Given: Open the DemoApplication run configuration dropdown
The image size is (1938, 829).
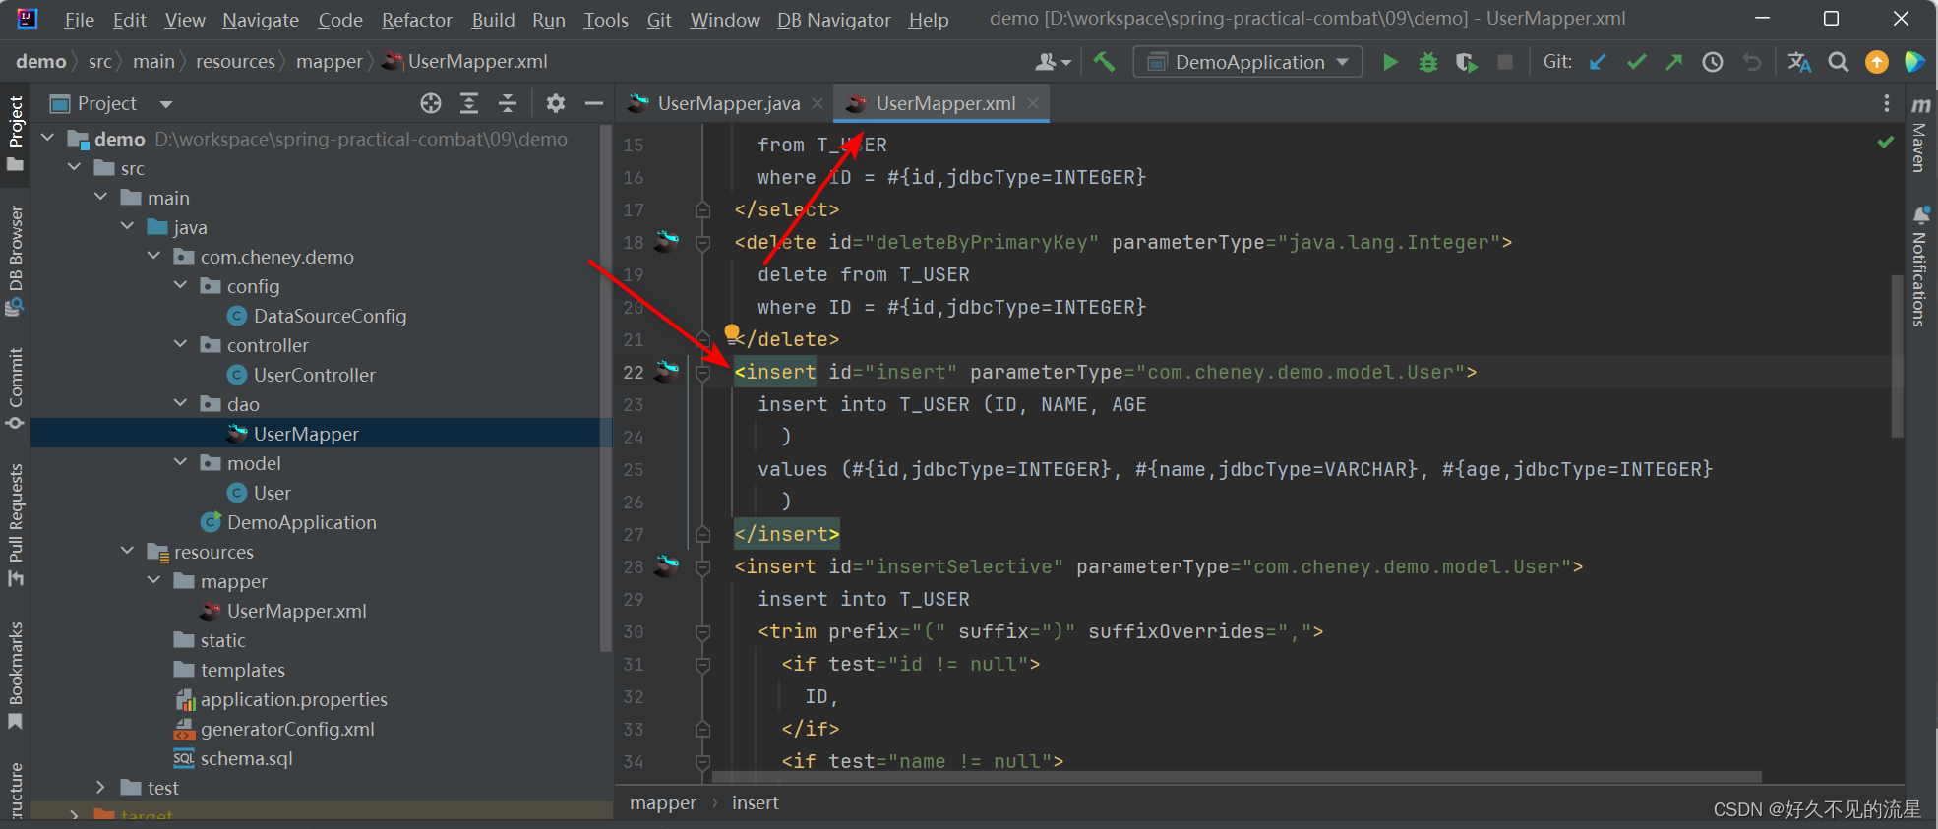Looking at the screenshot, I should point(1248,62).
